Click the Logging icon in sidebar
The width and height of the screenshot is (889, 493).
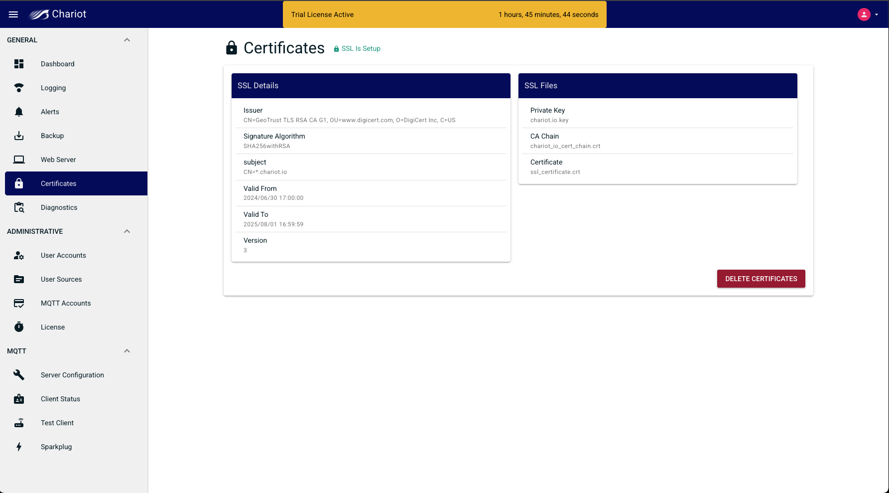19,88
